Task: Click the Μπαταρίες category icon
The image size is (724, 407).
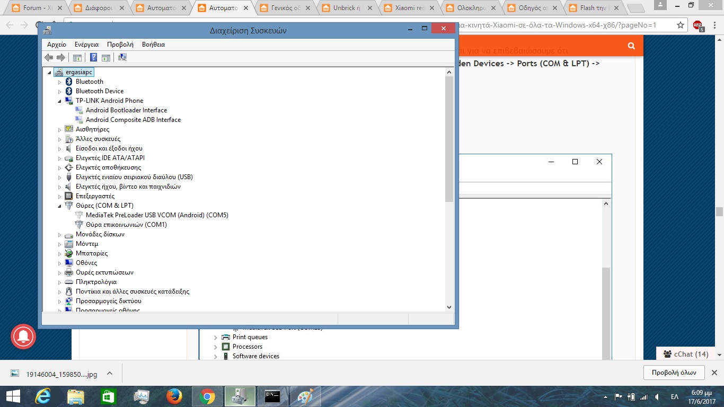Action: [x=69, y=253]
